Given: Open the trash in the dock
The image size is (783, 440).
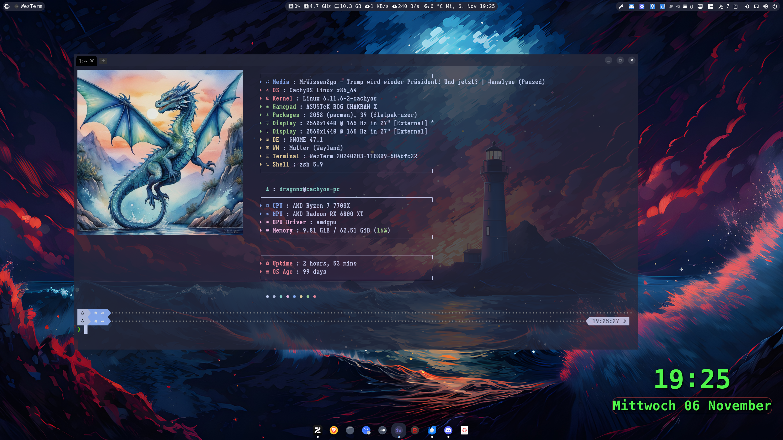Looking at the screenshot, I should [464, 430].
